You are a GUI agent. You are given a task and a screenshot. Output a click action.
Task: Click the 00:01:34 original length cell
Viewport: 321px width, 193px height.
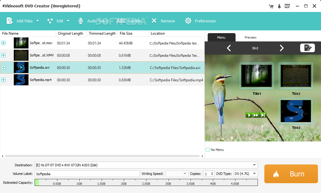(63, 43)
